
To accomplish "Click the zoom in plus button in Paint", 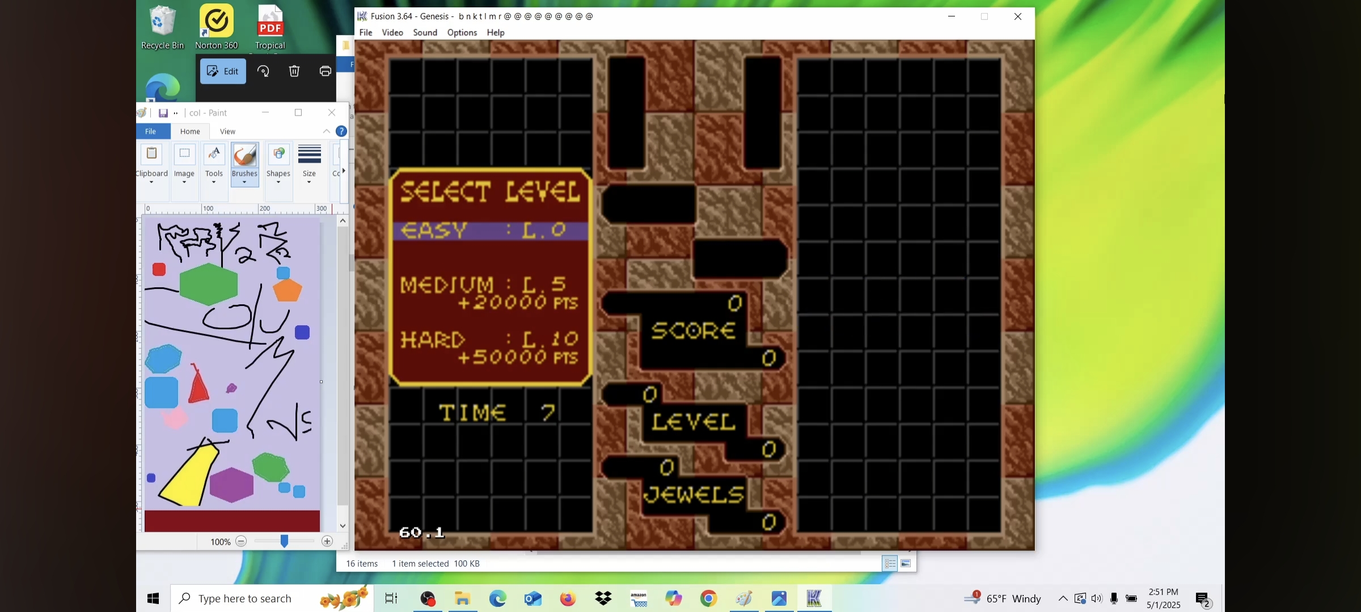I will [x=327, y=541].
